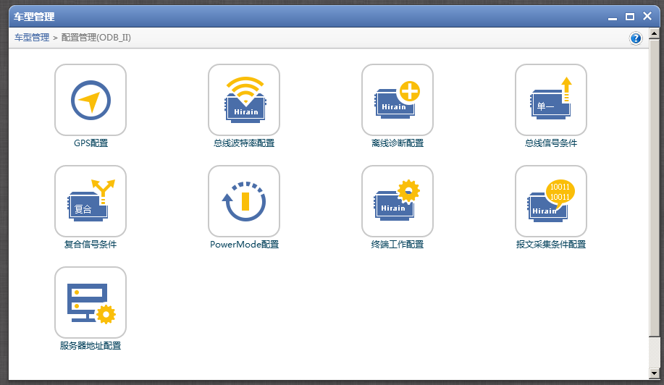Screen dimensions: 664x385
Task: Click the 总线波特率配置 text label
Action: click(x=244, y=143)
